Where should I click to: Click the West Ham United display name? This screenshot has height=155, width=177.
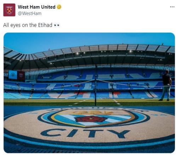[36, 7]
